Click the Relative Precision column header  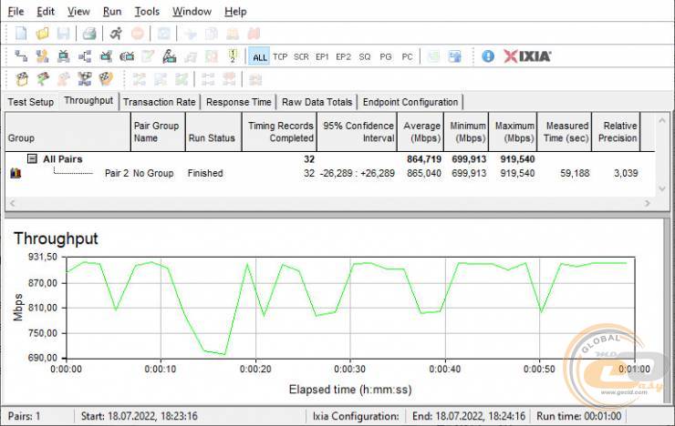[616, 132]
